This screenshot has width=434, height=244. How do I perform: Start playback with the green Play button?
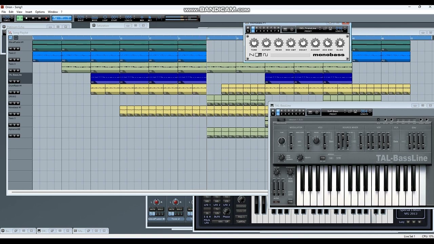(x=20, y=18)
